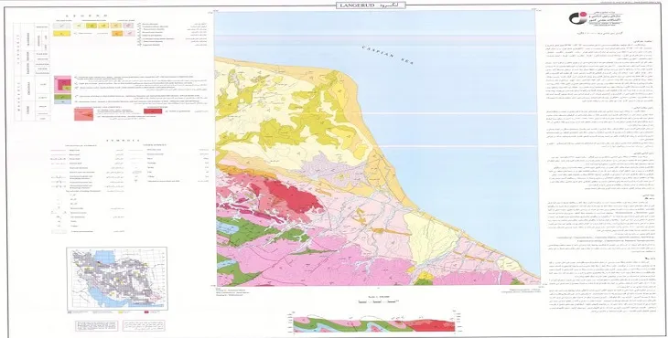The width and height of the screenshot is (668, 338).
Task: Click the grey legend box in top legend row
Action: click(62, 26)
